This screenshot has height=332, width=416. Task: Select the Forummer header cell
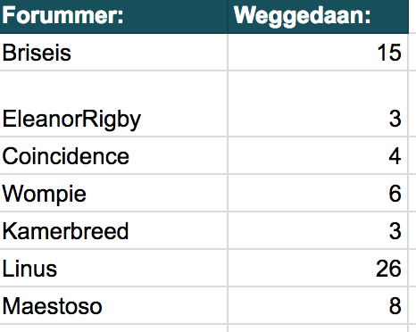coord(113,16)
